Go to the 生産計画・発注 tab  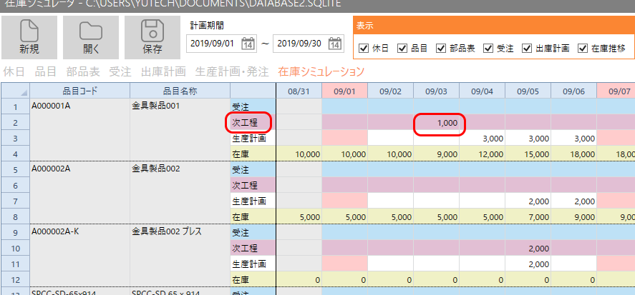pyautogui.click(x=231, y=71)
